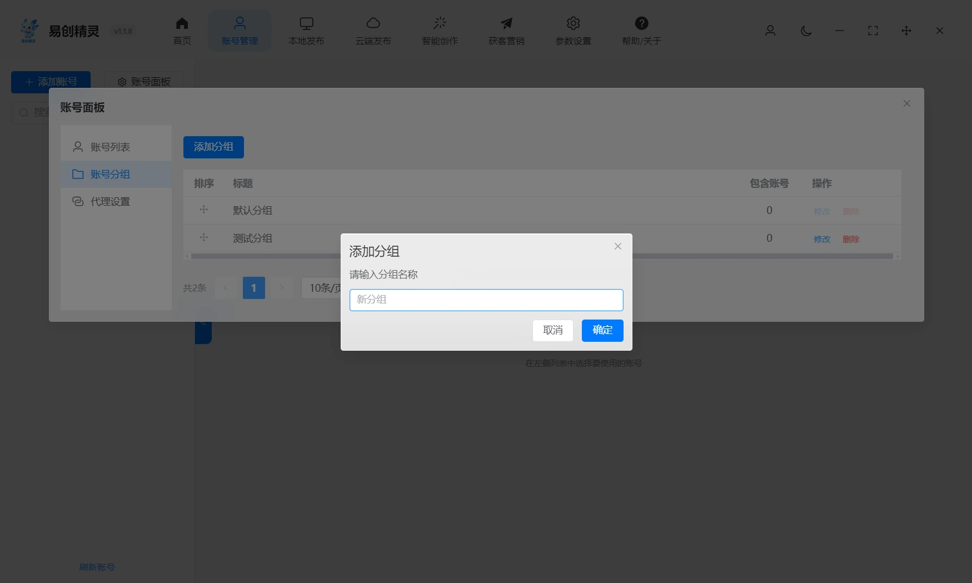The image size is (972, 583).
Task: Click the 新分组 name input field
Action: 486,300
